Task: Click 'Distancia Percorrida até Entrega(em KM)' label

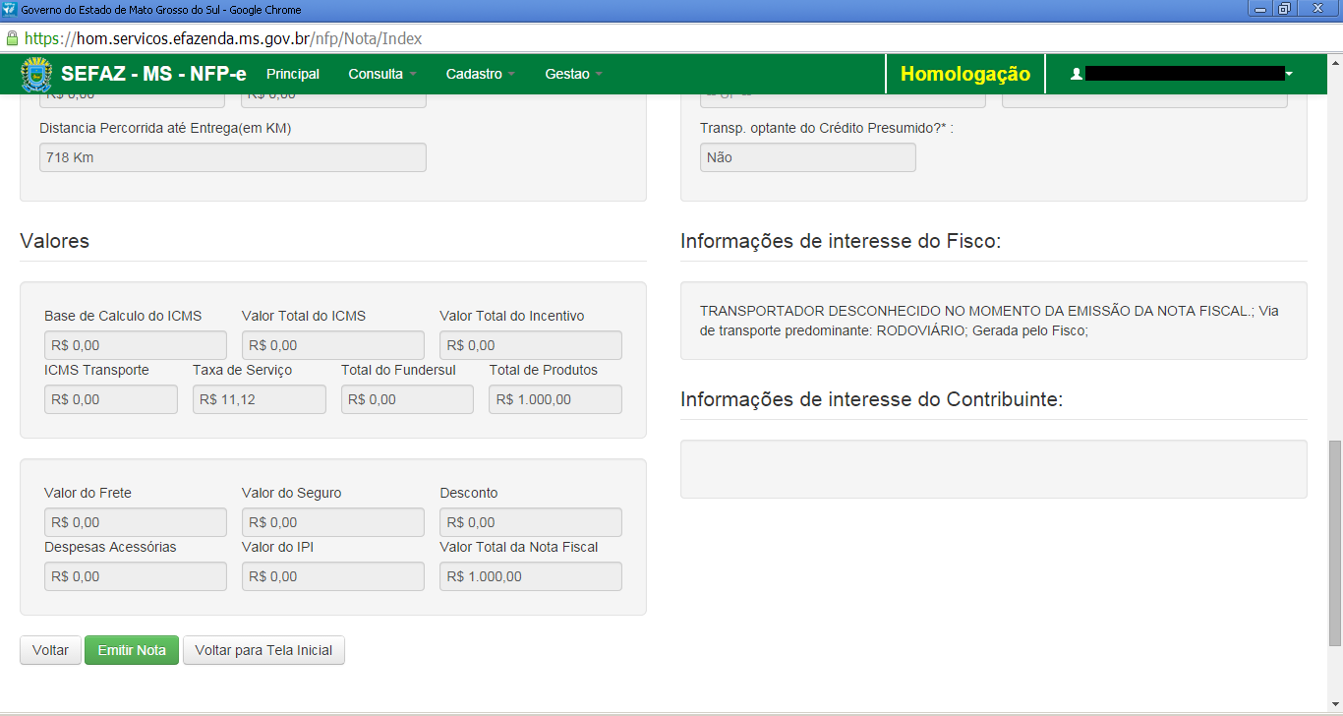Action: pos(165,128)
